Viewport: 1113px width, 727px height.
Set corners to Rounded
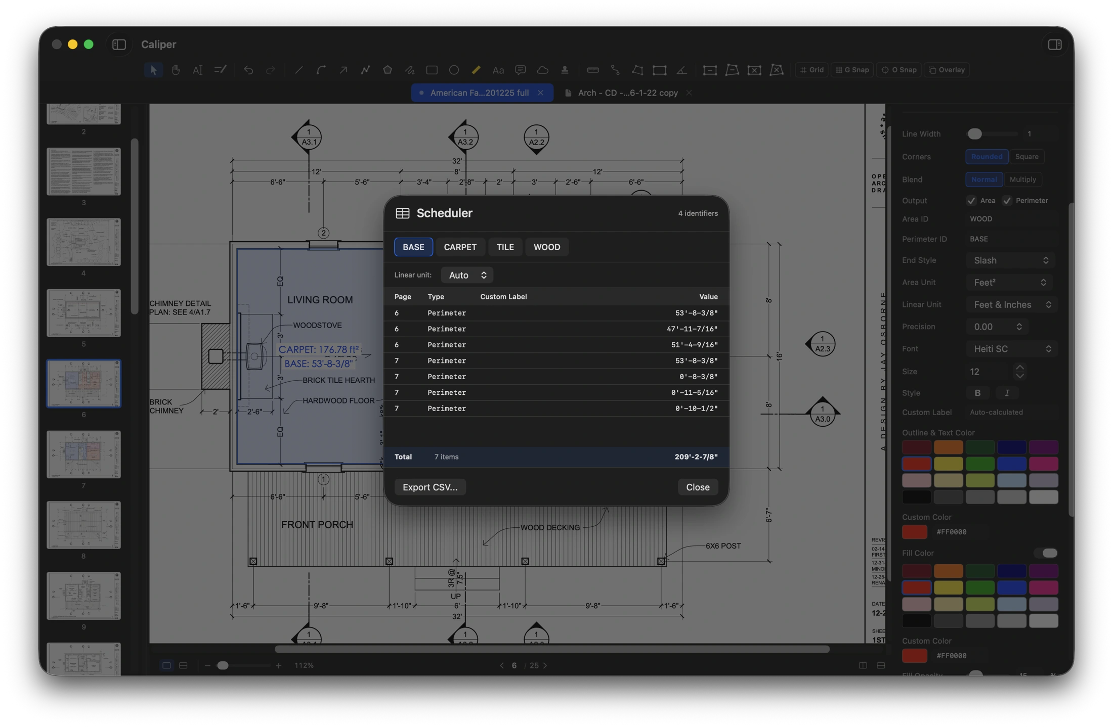point(987,157)
